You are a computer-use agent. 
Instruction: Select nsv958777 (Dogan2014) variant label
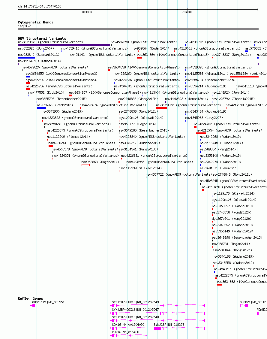click(137, 124)
